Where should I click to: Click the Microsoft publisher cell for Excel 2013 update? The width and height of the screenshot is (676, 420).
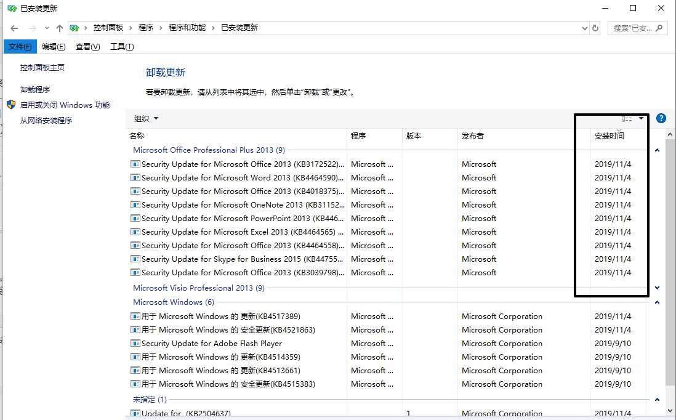pyautogui.click(x=479, y=232)
